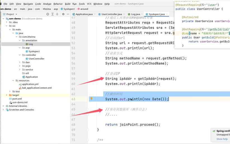Close the UserController.java tab

pyautogui.click(x=124, y=14)
